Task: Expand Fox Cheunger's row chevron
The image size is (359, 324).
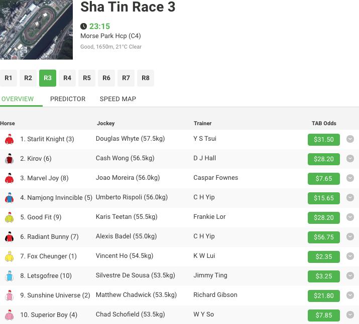Action: tap(350, 256)
